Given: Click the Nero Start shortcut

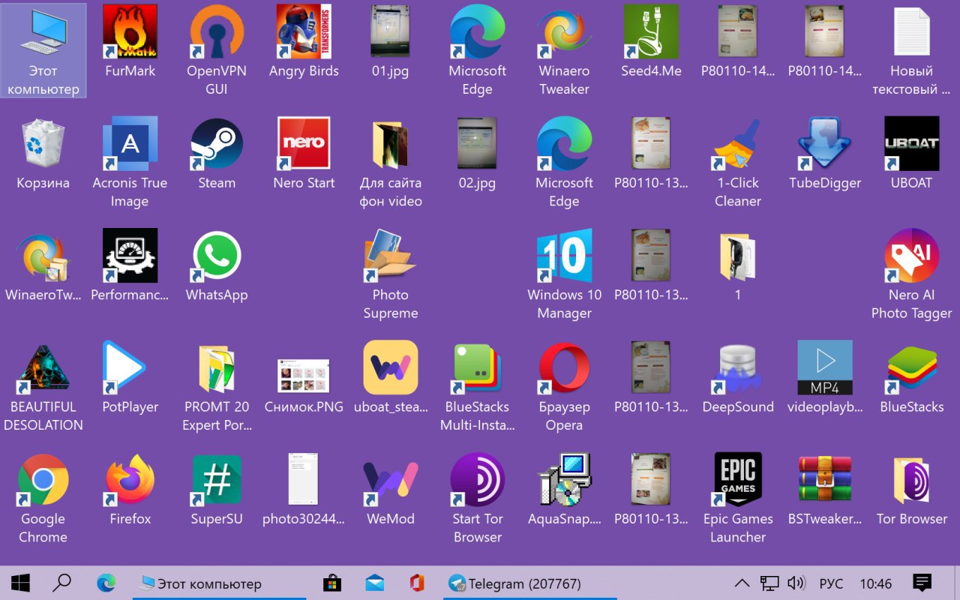Looking at the screenshot, I should tap(304, 144).
